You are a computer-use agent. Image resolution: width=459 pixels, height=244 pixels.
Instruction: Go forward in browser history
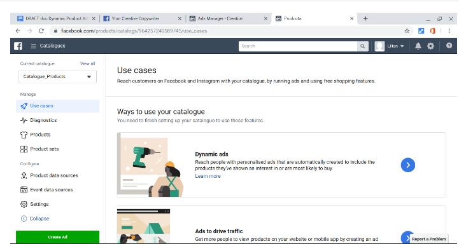click(x=29, y=30)
